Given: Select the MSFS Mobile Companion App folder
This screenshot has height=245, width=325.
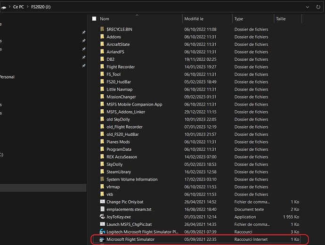Looking at the screenshot, I should point(134,104).
